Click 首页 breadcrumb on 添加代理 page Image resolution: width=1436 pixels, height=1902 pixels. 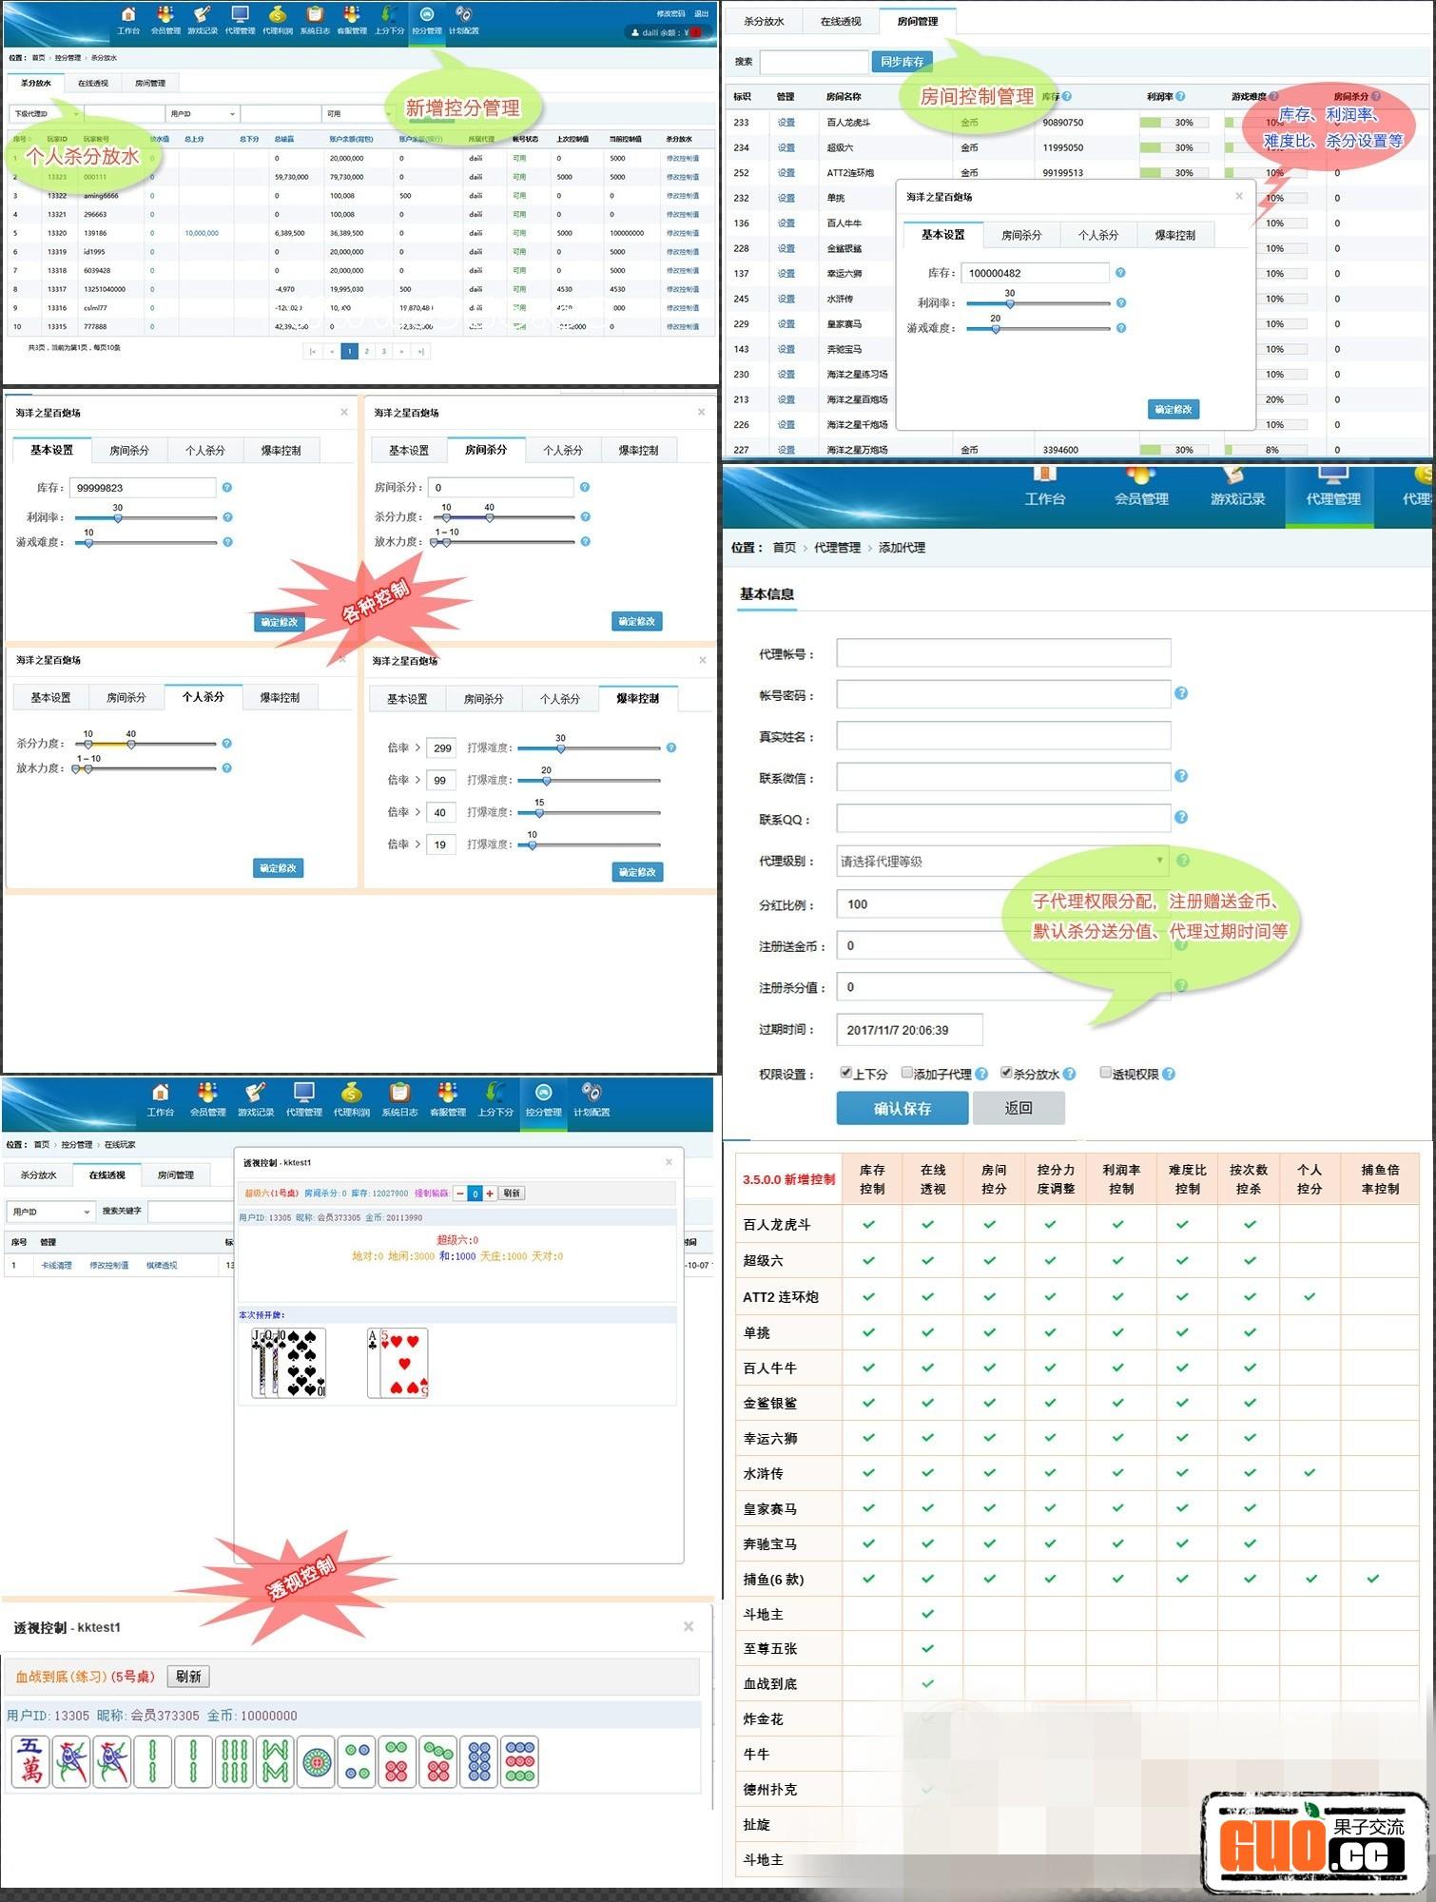[x=785, y=548]
